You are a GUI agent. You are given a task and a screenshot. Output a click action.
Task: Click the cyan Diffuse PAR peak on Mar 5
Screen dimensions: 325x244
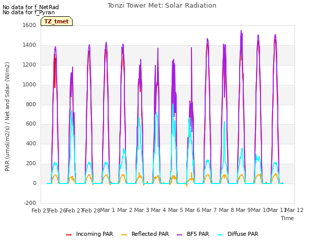pos(173,104)
